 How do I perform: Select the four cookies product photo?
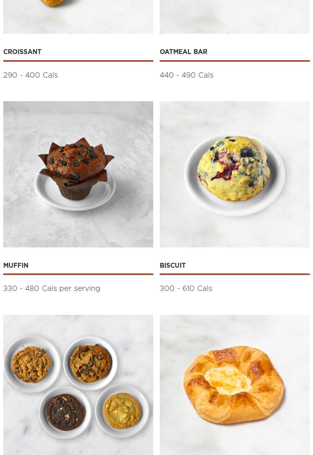coord(78,385)
